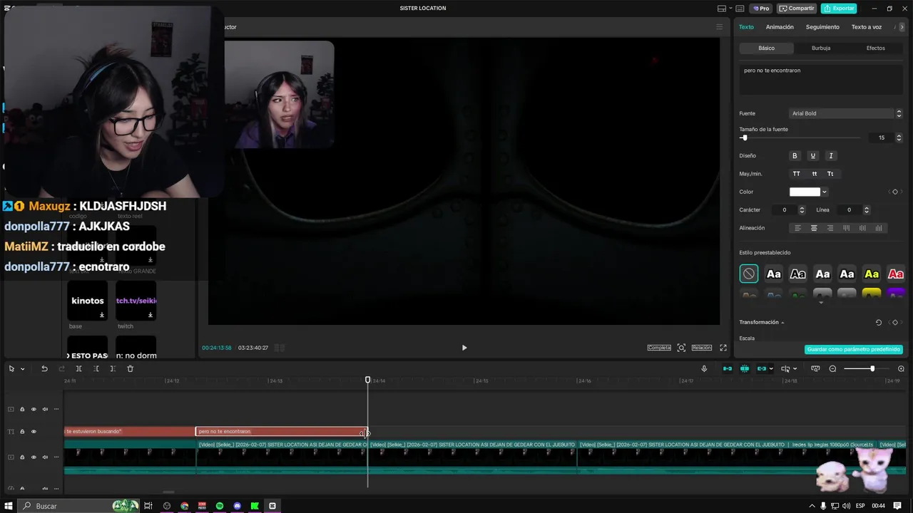The height and width of the screenshot is (513, 913).
Task: Set text to all uppercase TT
Action: pos(796,174)
